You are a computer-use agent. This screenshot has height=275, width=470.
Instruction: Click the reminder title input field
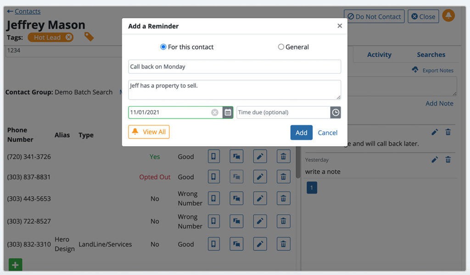[x=235, y=67]
